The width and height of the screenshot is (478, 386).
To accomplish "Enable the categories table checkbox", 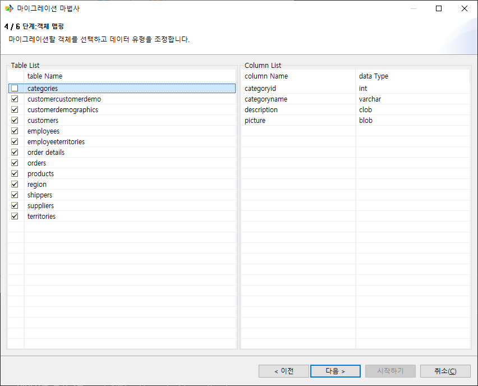I will coord(15,88).
